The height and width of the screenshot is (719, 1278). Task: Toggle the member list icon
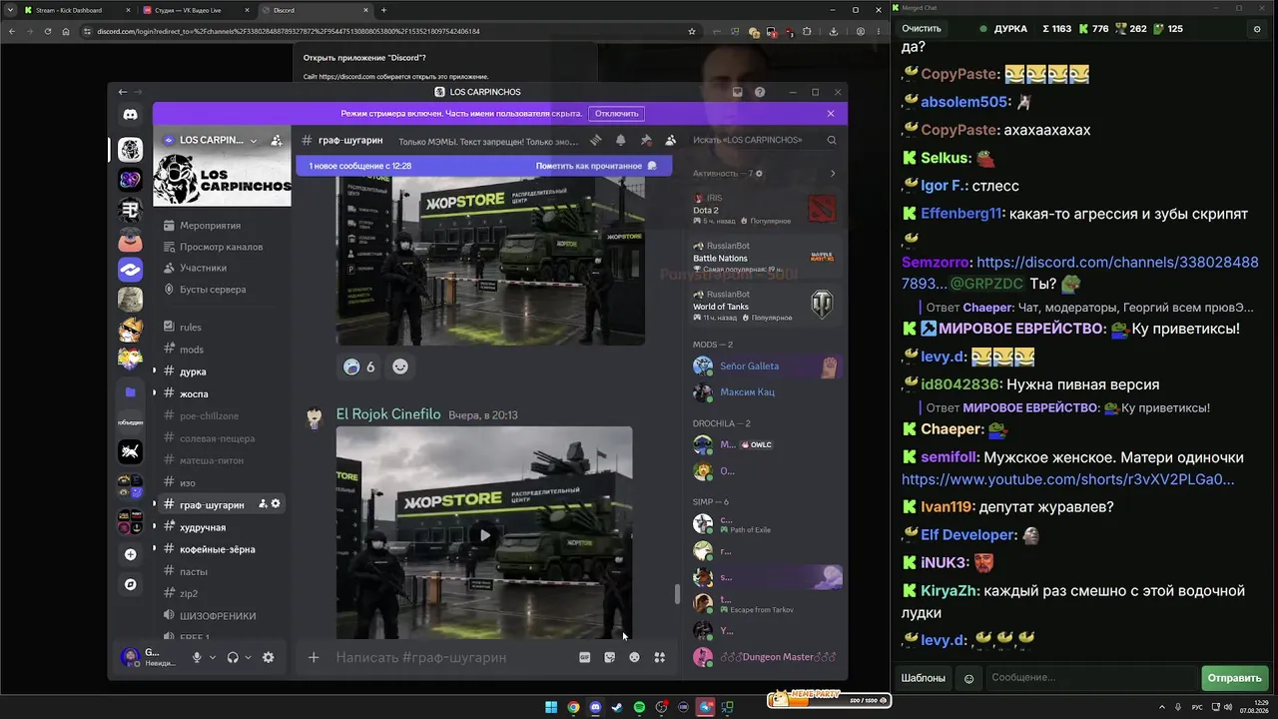[x=671, y=141]
